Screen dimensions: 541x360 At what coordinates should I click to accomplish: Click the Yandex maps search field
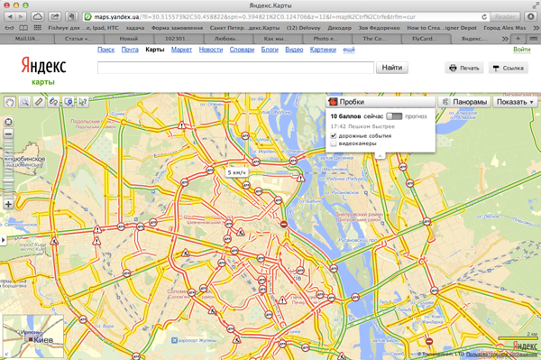(235, 68)
